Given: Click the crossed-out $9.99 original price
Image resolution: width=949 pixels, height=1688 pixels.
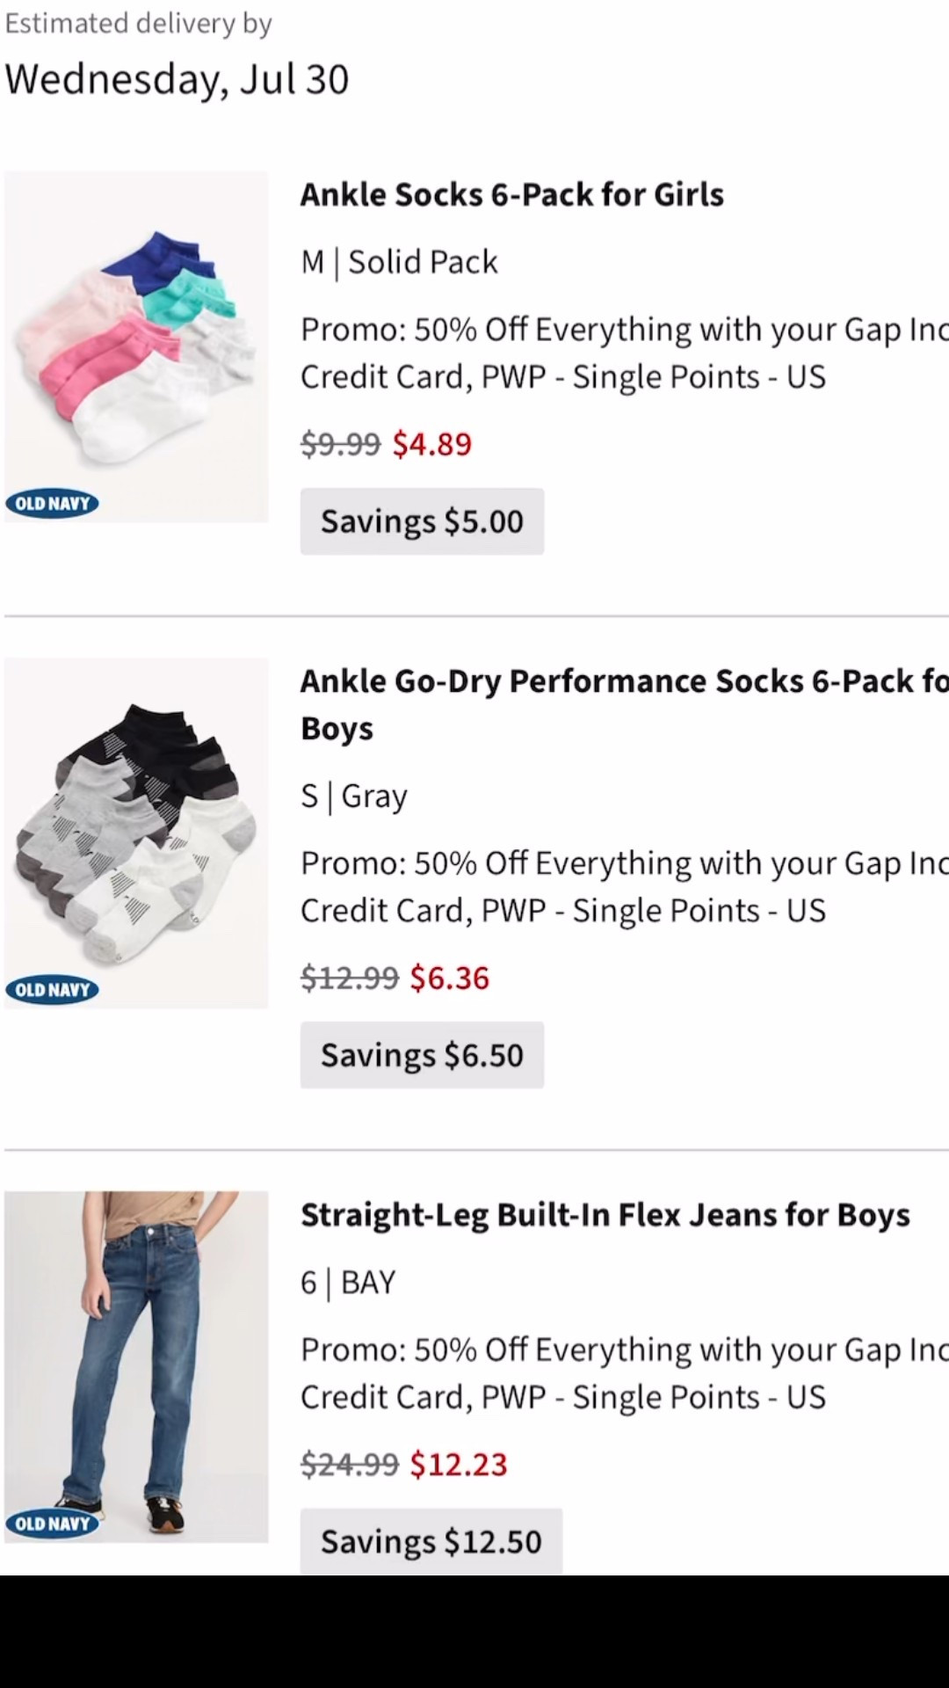Looking at the screenshot, I should (x=340, y=444).
